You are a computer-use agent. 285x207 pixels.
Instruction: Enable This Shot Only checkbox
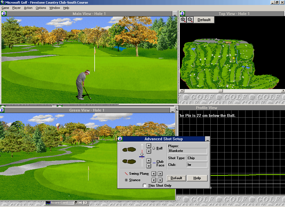[144, 186]
